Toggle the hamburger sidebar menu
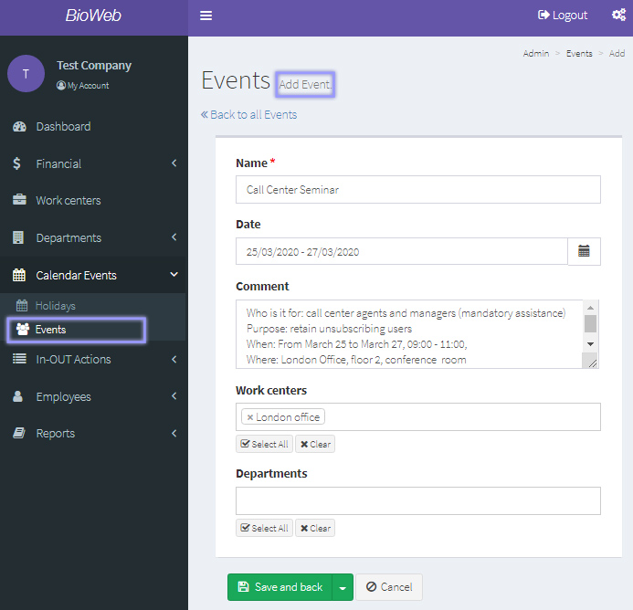This screenshot has width=633, height=610. [x=206, y=16]
